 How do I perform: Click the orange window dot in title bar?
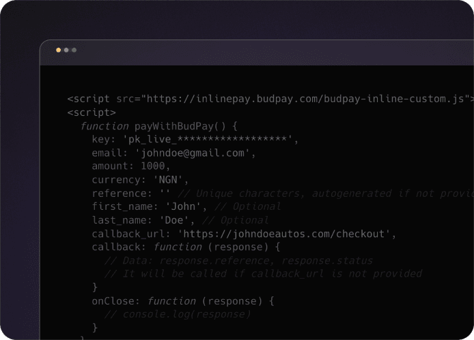click(x=59, y=50)
